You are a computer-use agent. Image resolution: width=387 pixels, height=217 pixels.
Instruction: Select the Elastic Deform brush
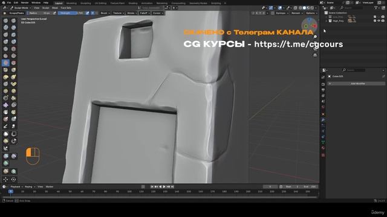click(5, 77)
